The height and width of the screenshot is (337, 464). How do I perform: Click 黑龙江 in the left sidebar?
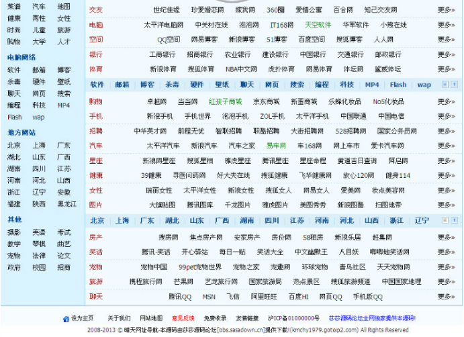67,204
